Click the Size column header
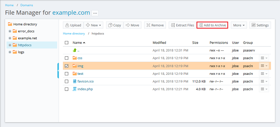 coord(195,43)
